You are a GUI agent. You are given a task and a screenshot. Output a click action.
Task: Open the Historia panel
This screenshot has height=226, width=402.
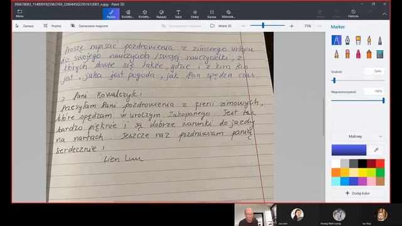(x=353, y=14)
